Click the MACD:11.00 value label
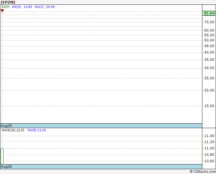 pos(37,130)
